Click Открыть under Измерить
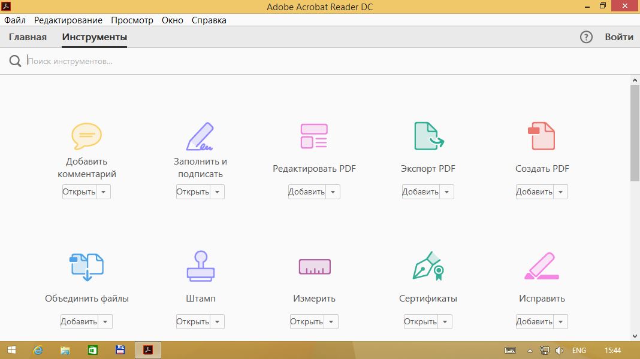This screenshot has height=359, width=640. [x=307, y=321]
